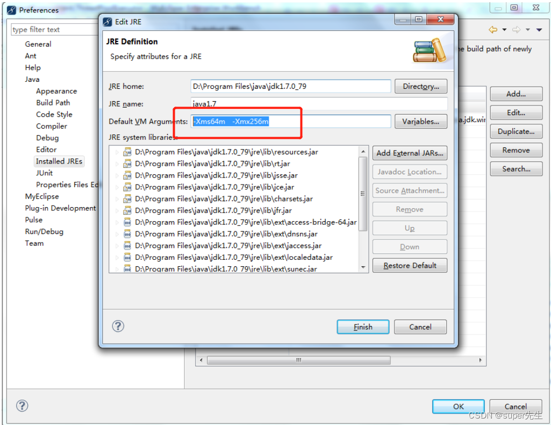This screenshot has width=551, height=425.
Task: Click OK in the Preferences window
Action: pos(458,406)
